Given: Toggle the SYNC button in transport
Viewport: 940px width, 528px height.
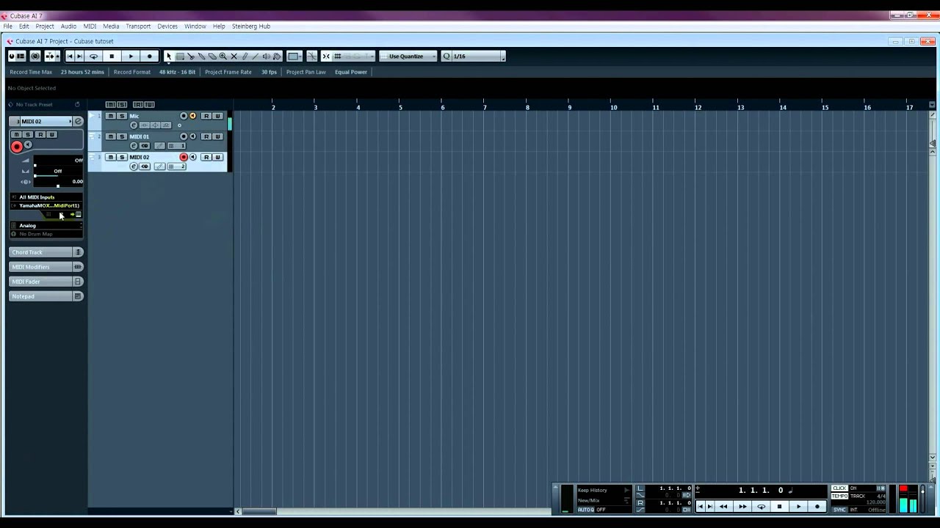Looking at the screenshot, I should pos(839,510).
